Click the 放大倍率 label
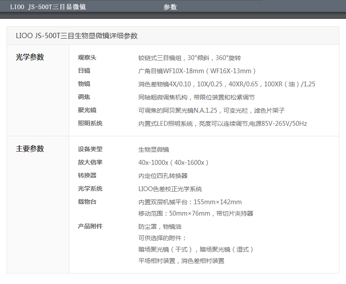 90,162
